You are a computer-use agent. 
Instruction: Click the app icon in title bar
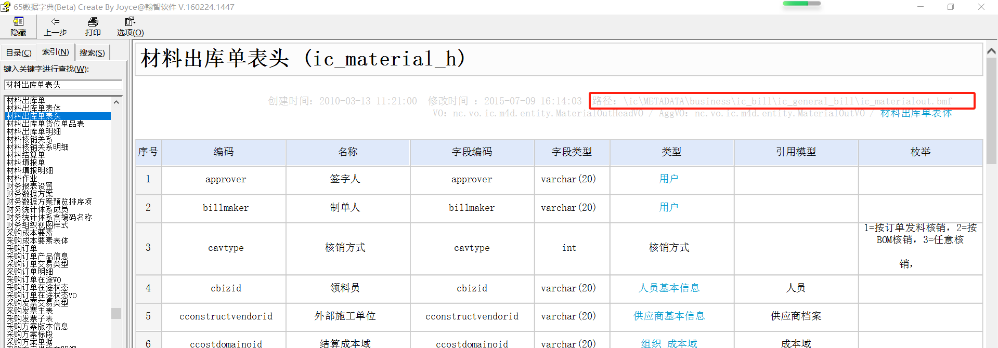(6, 7)
